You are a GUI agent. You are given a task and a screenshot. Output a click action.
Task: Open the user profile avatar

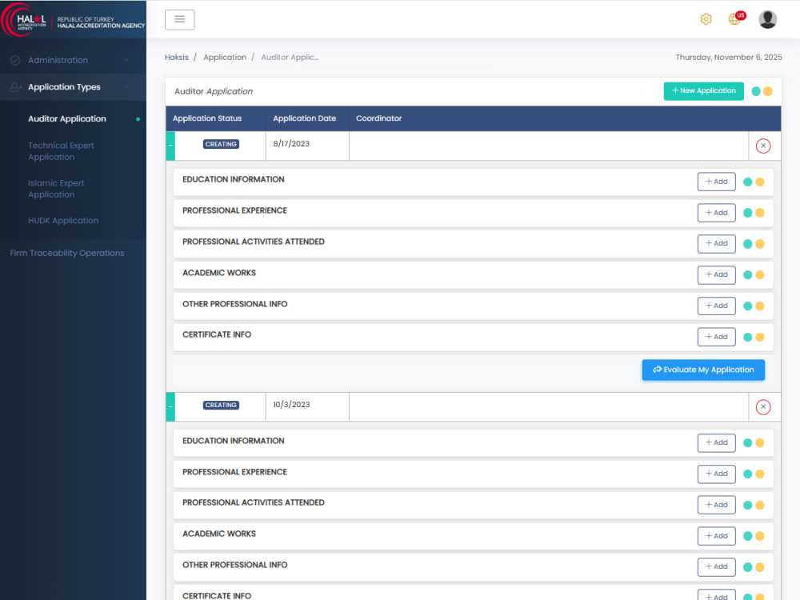767,19
